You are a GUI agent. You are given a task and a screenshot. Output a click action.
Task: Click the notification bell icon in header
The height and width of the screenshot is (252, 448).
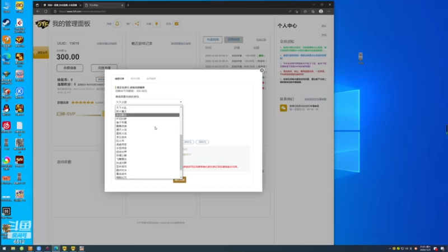[x=117, y=24]
